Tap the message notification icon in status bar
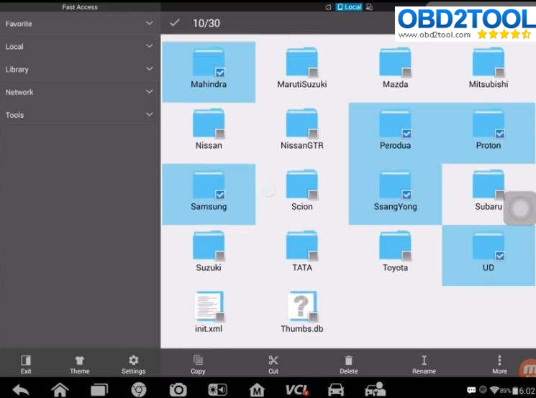The width and height of the screenshot is (536, 398). pyautogui.click(x=471, y=390)
